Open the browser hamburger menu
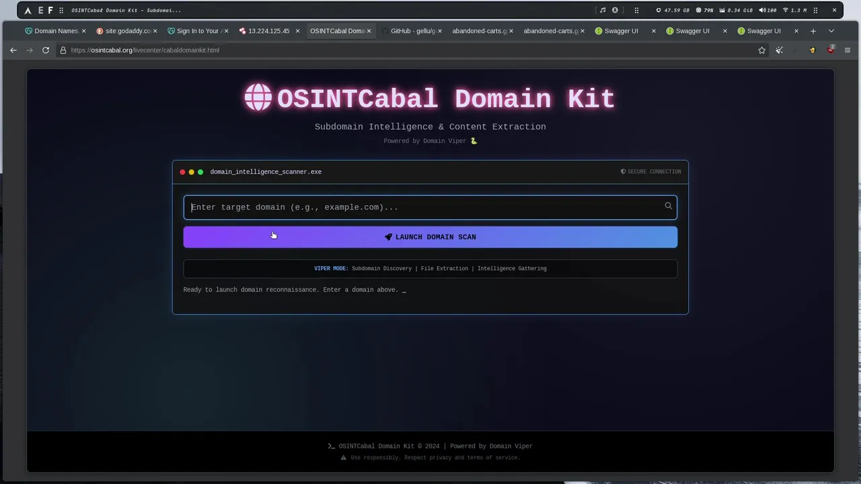861x484 pixels. [848, 50]
